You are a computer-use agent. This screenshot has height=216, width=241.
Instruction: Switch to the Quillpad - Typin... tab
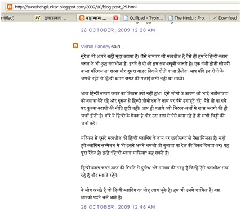tap(143, 18)
